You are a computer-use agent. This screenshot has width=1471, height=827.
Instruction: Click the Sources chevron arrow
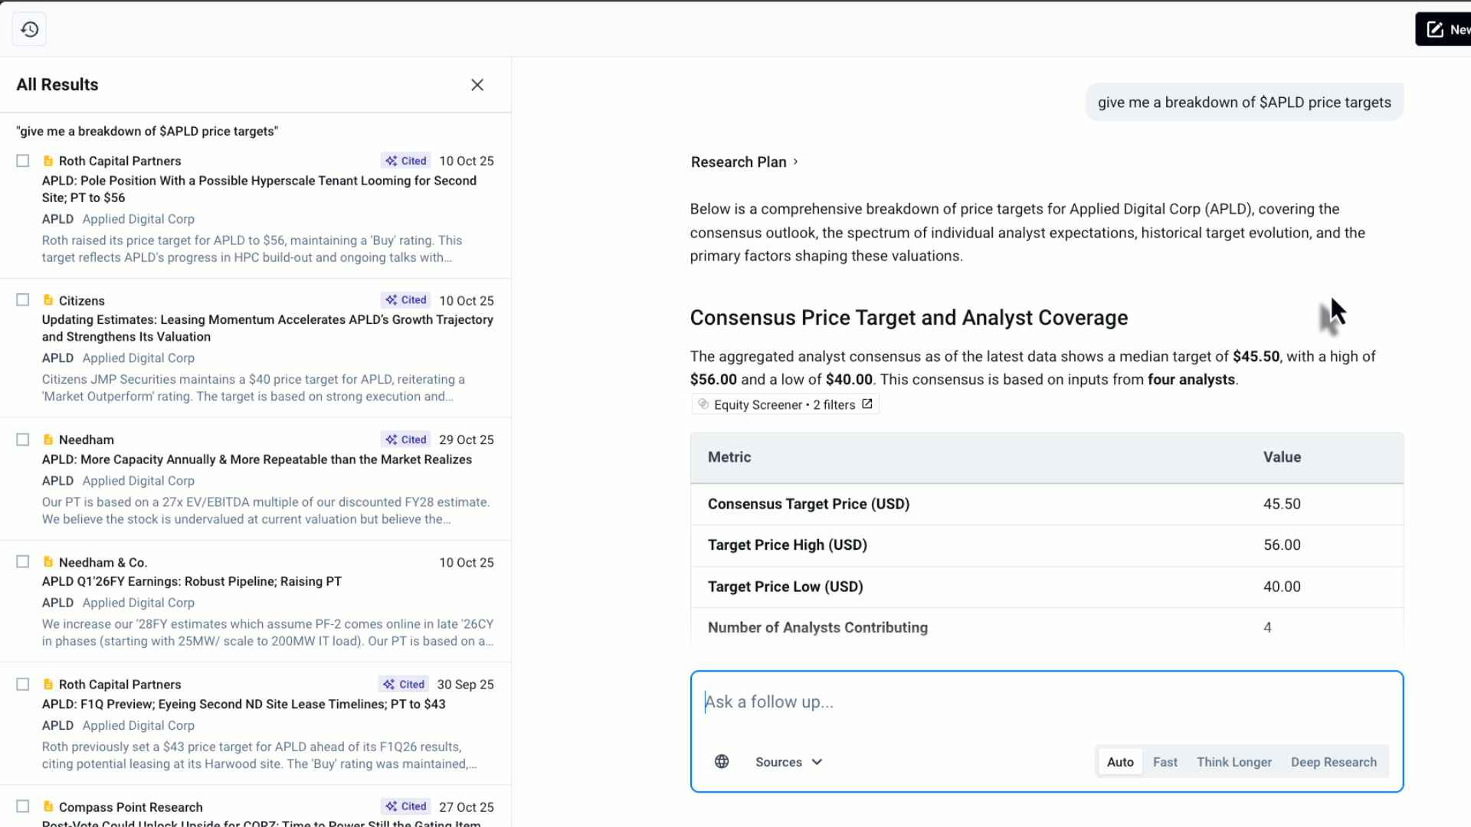(x=817, y=762)
